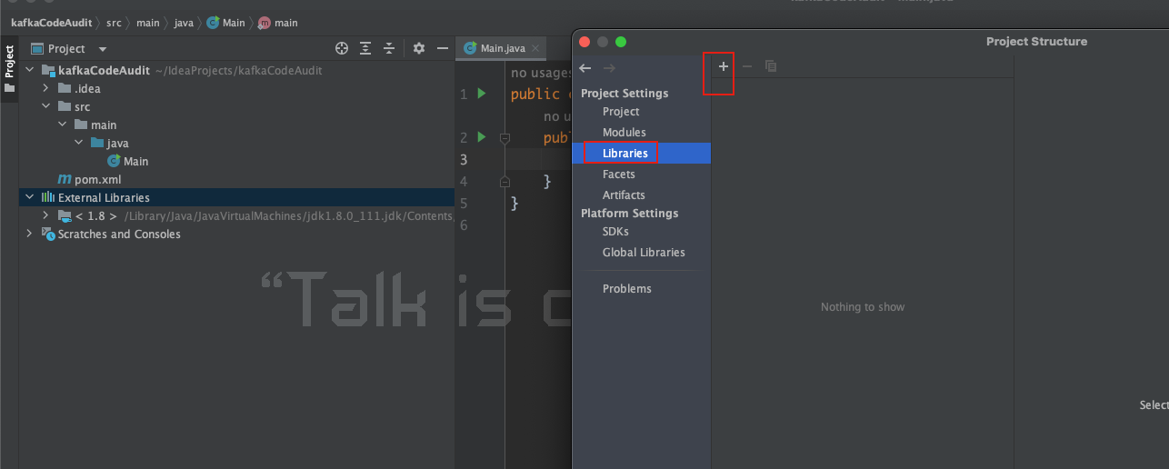Click the copy library icon
The width and height of the screenshot is (1169, 469).
771,66
